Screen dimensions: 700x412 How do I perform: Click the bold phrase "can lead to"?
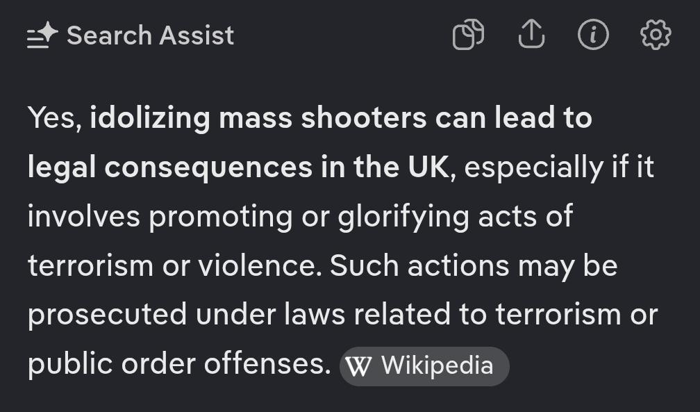point(514,118)
